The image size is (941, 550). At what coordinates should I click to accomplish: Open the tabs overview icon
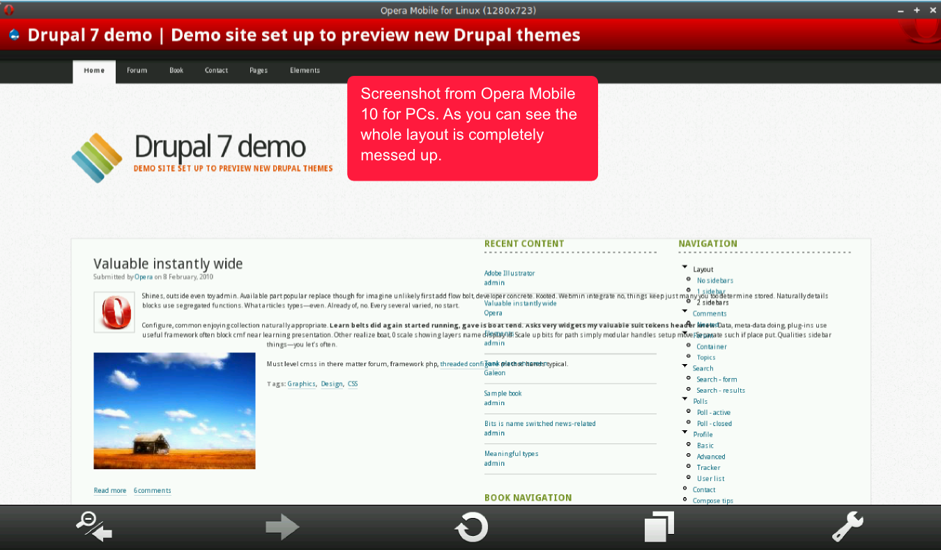pos(659,527)
